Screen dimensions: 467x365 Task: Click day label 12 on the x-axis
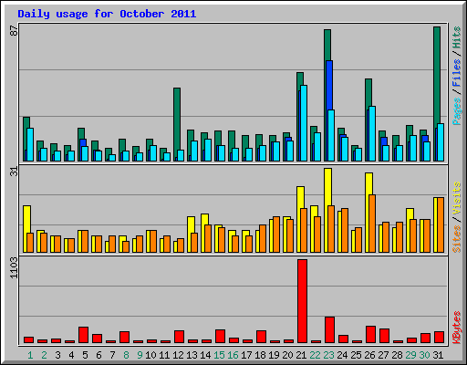[178, 355]
